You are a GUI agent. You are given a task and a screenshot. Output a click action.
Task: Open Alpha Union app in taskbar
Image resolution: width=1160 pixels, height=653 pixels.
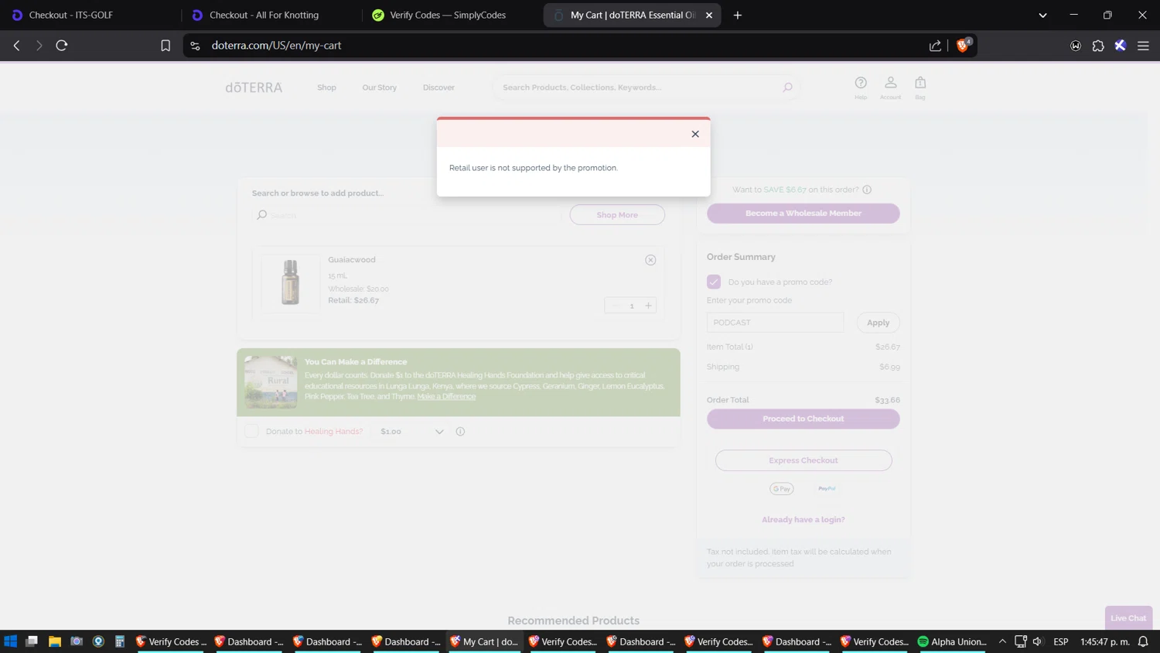click(951, 641)
